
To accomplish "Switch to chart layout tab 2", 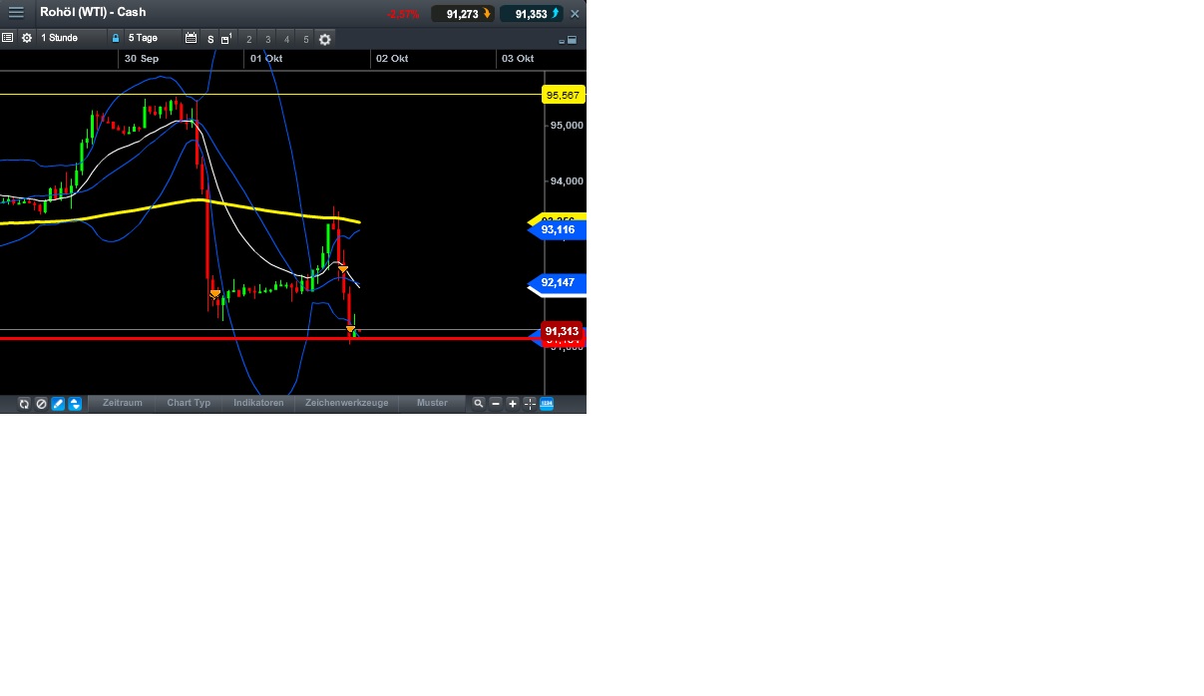I will (248, 39).
